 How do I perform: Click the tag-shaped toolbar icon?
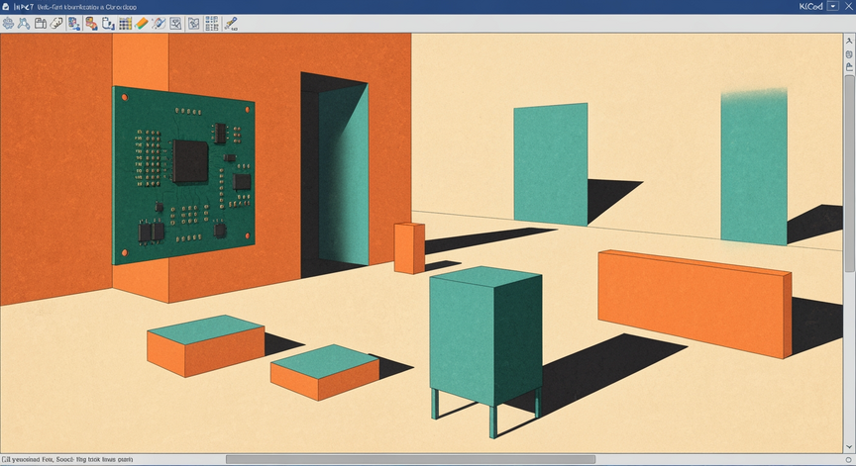click(x=56, y=24)
